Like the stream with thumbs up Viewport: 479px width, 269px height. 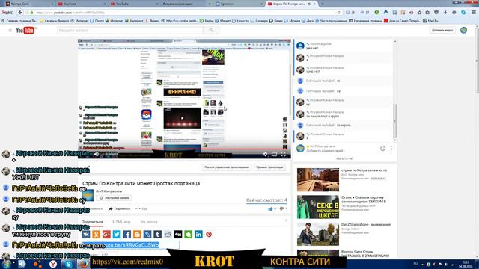[x=270, y=209]
